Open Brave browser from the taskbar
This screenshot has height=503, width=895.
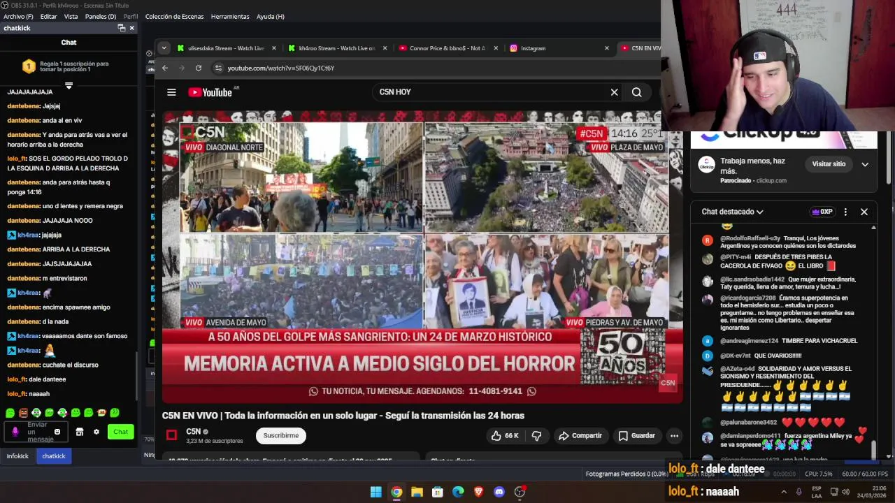[478, 492]
